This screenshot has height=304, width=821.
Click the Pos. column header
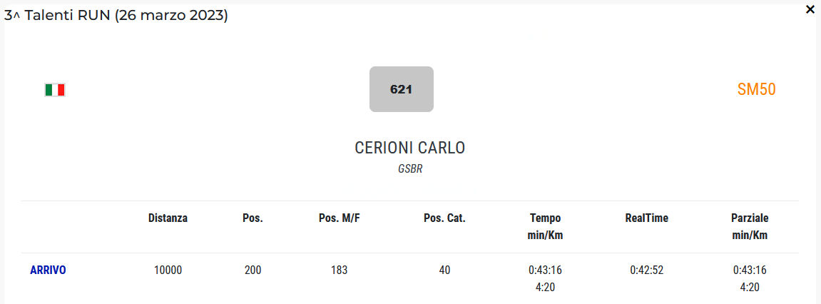tap(253, 218)
